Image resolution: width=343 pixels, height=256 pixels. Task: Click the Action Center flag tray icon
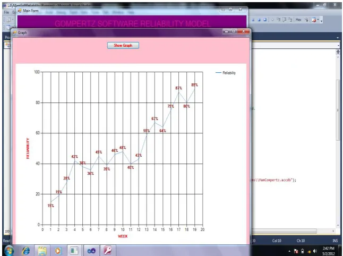click(296, 251)
